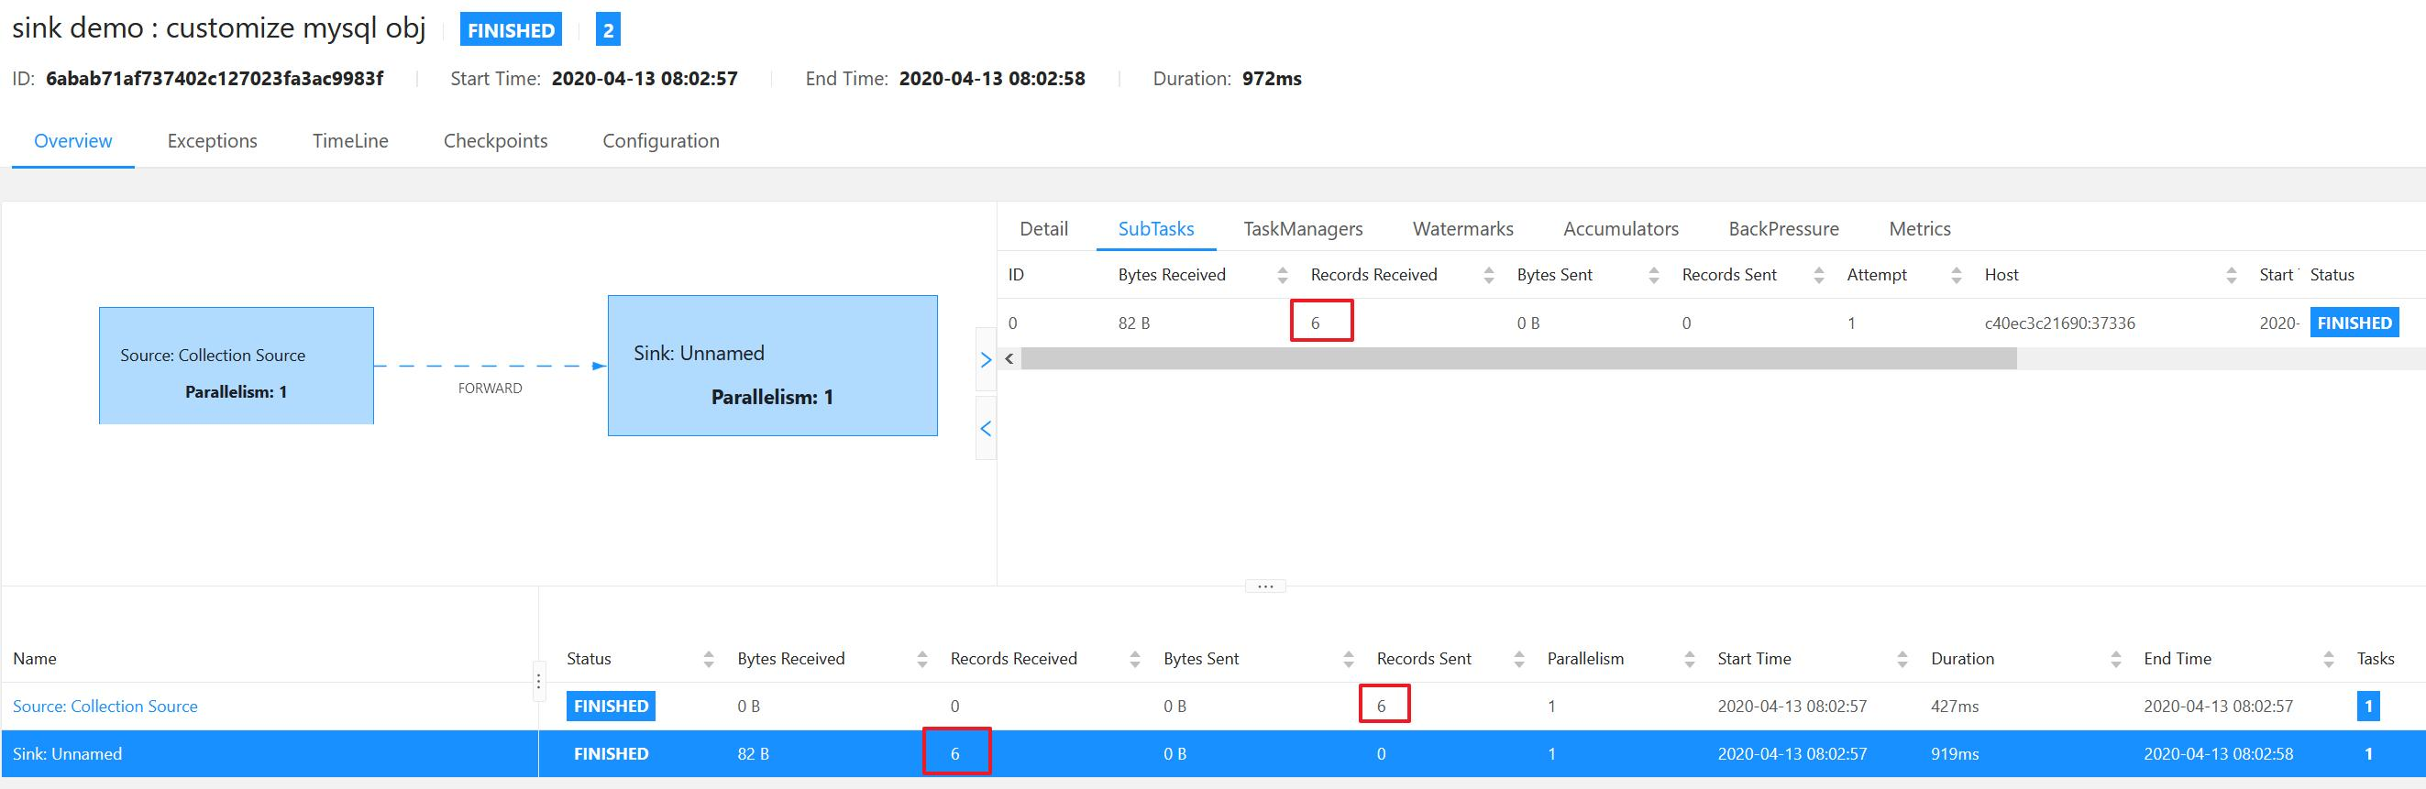The height and width of the screenshot is (789, 2426).
Task: Open the TimeLine tab
Action: [x=350, y=141]
